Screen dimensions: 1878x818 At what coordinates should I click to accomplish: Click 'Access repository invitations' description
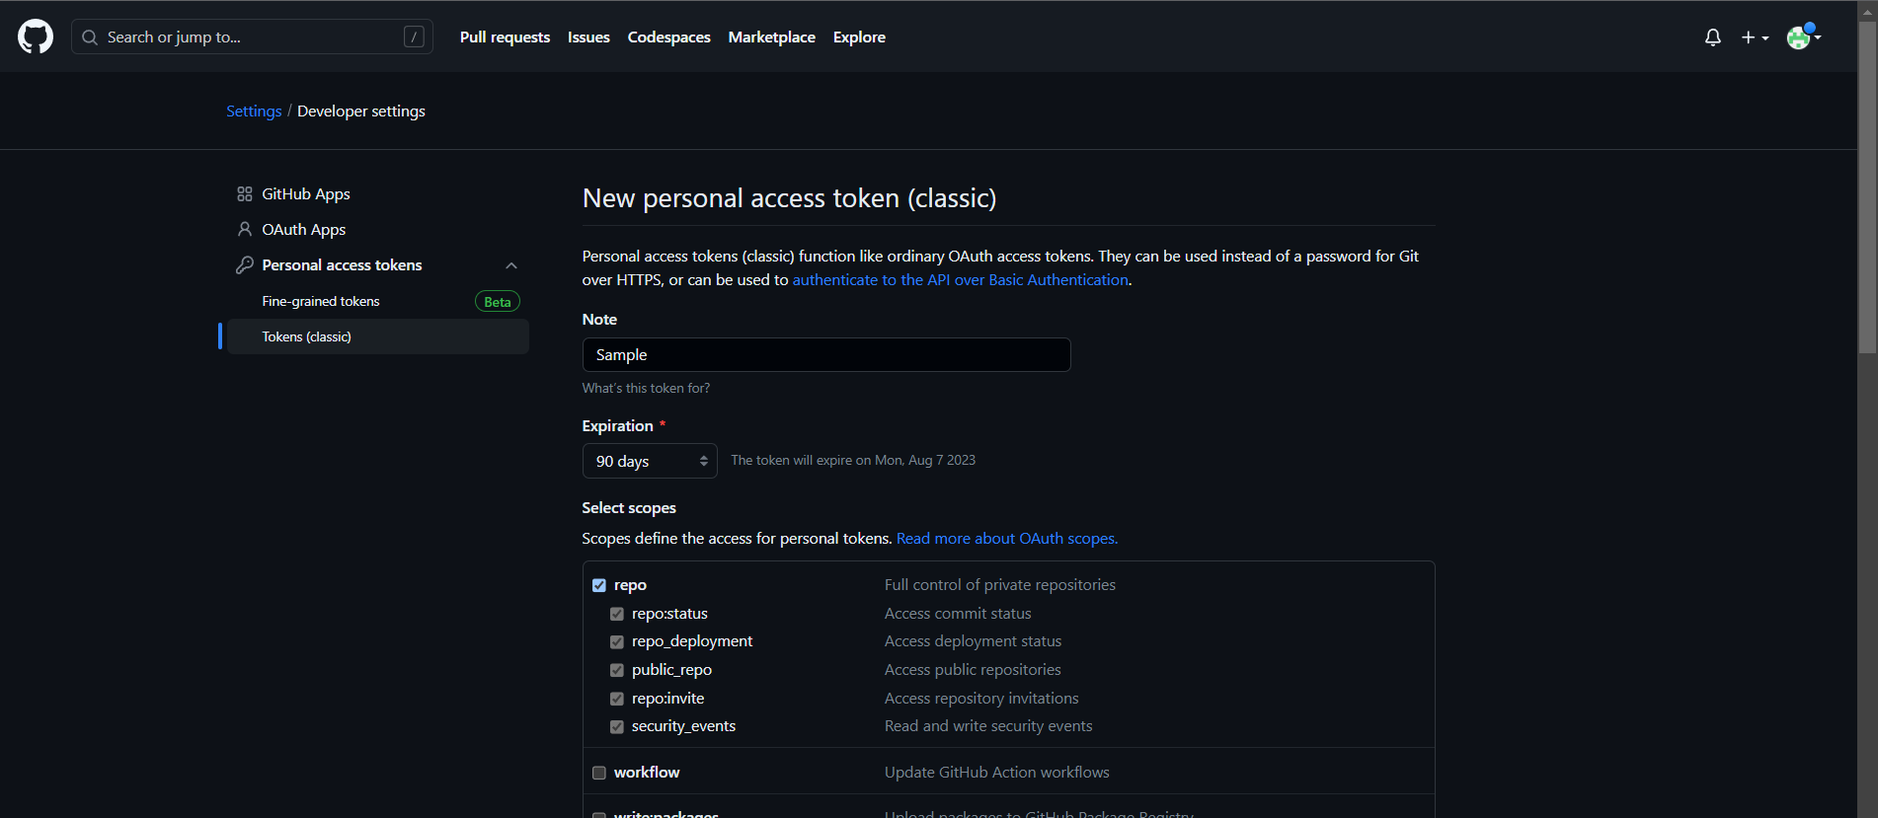coord(981,699)
